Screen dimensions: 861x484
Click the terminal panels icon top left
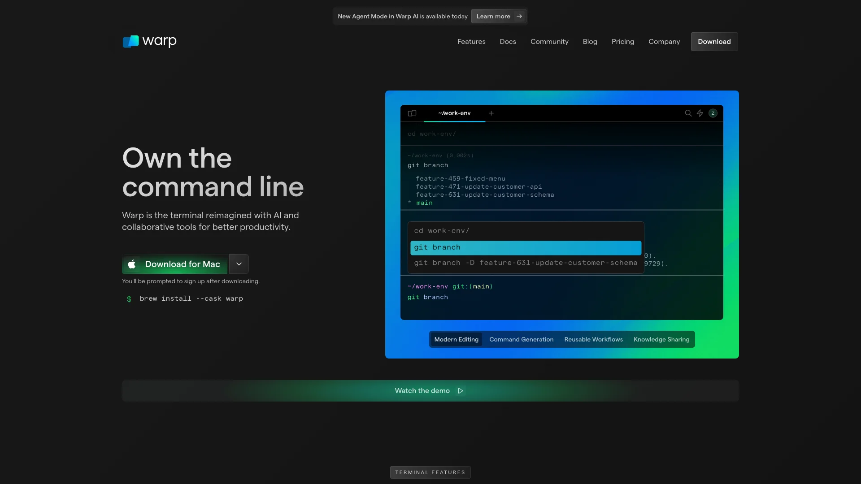412,113
